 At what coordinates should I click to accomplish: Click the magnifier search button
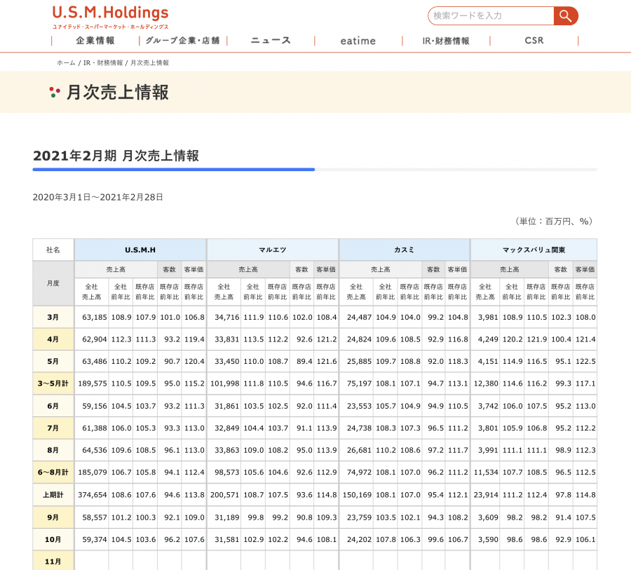[x=566, y=16]
